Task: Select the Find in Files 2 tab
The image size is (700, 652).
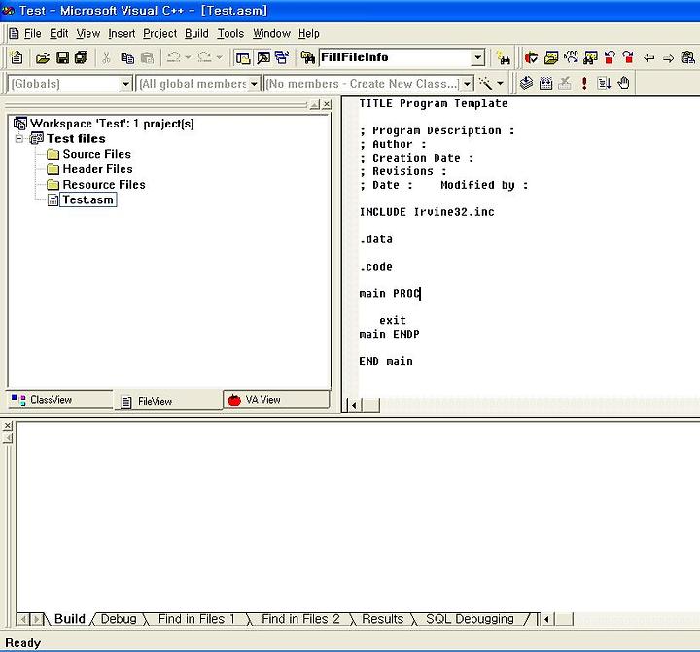Action: (x=300, y=619)
